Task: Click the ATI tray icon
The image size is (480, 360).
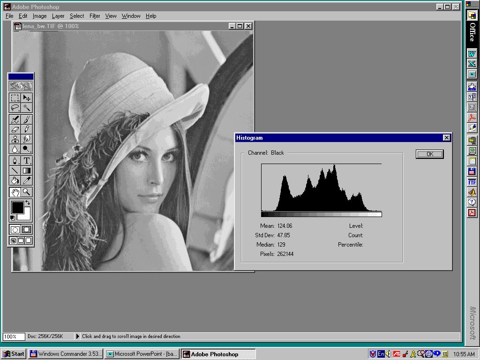Action: coord(397,354)
